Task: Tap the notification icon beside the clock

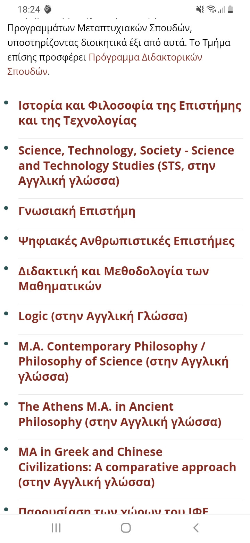Action: [x=48, y=9]
